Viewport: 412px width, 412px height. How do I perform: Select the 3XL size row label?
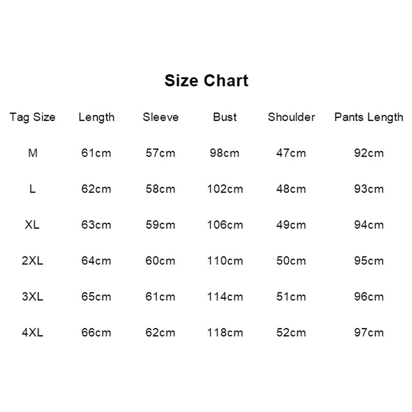click(x=32, y=297)
